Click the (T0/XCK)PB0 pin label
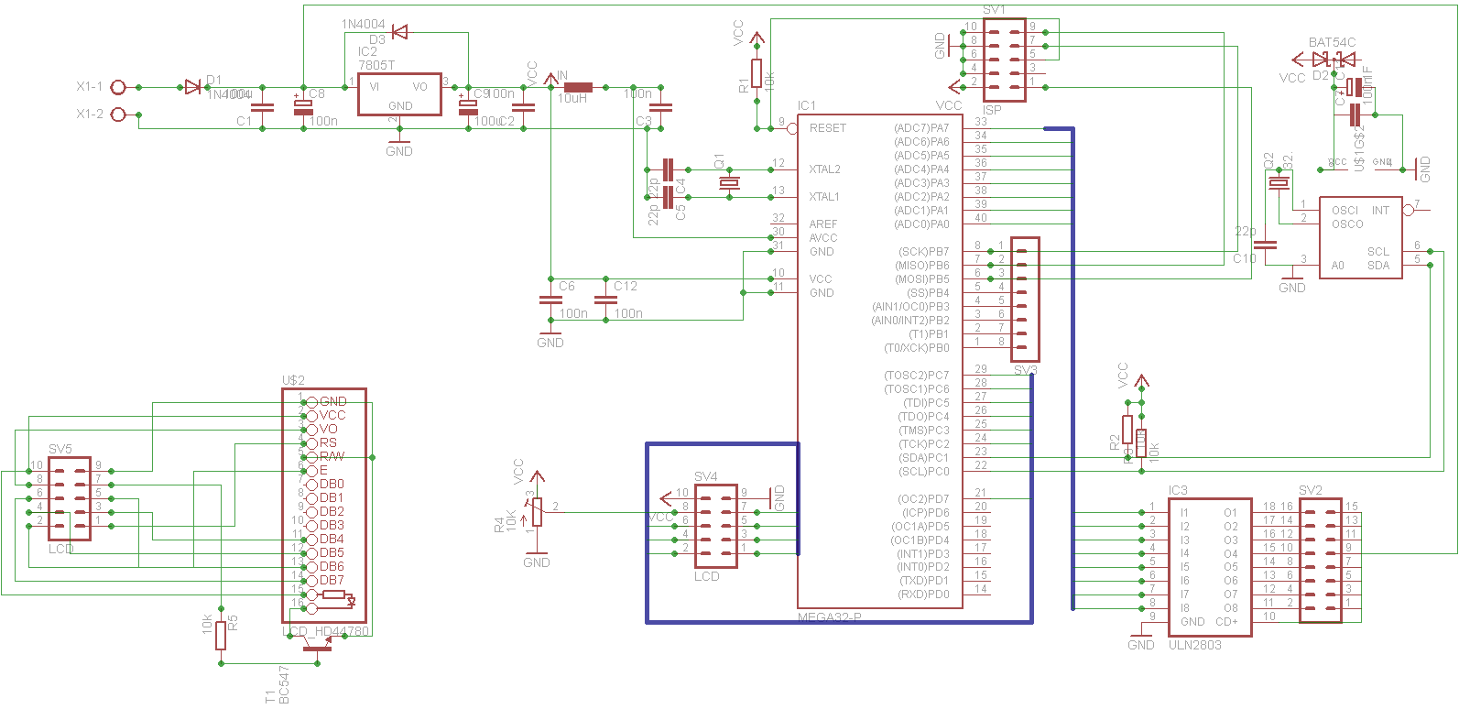1459x709 pixels. pyautogui.click(x=916, y=348)
